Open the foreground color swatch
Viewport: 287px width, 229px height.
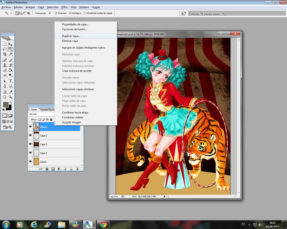[5, 105]
